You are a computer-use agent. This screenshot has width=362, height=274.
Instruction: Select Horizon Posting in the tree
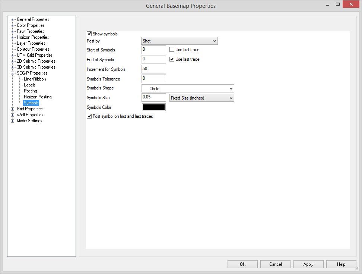click(x=38, y=97)
